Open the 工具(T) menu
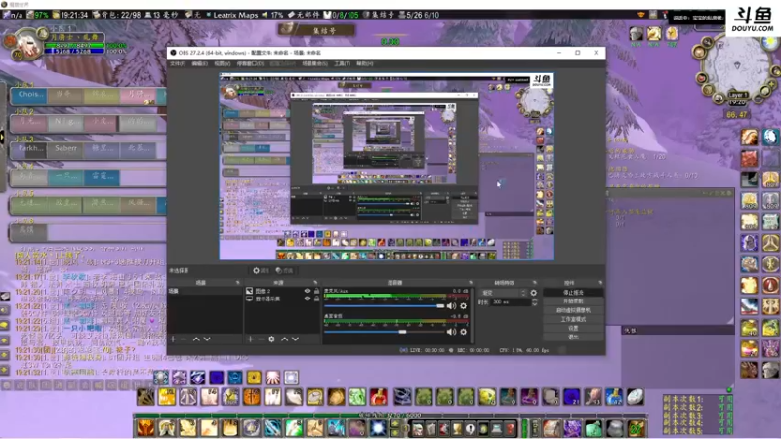 [342, 63]
